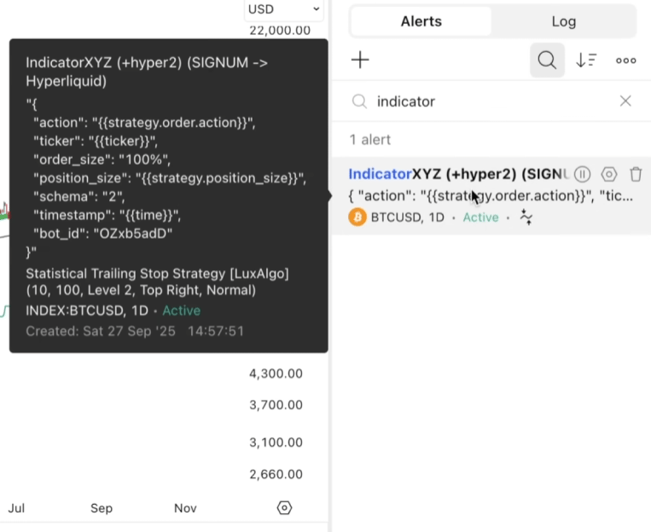
Task: Pause the IndicatorXYZ alert
Action: 582,174
